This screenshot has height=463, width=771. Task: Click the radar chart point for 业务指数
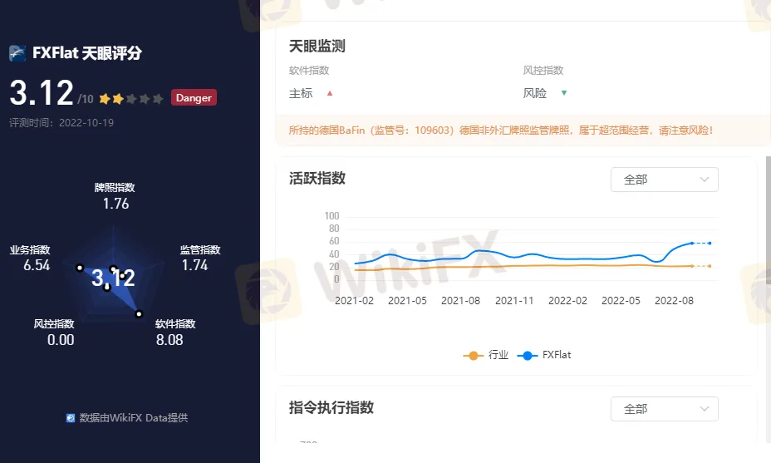coord(80,268)
